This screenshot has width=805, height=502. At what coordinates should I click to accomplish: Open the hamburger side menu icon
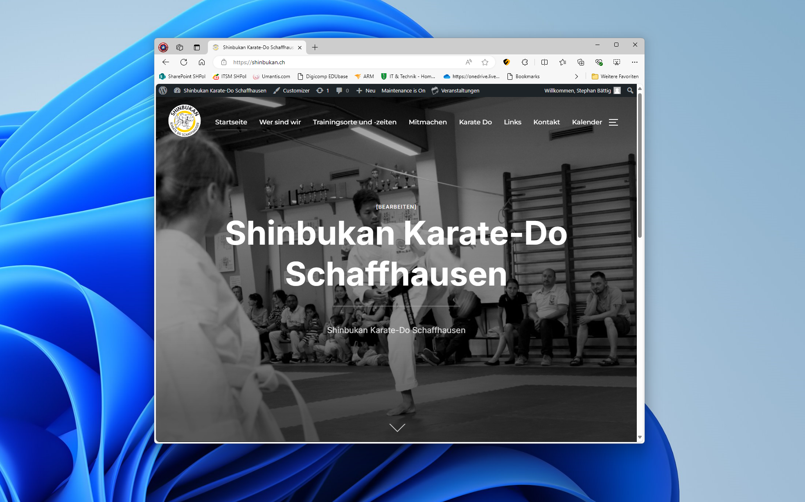[x=613, y=122]
